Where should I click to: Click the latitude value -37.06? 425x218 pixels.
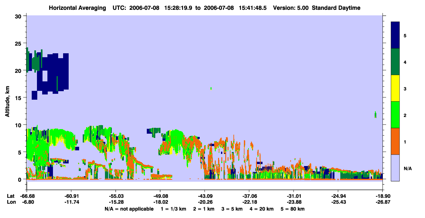point(249,196)
